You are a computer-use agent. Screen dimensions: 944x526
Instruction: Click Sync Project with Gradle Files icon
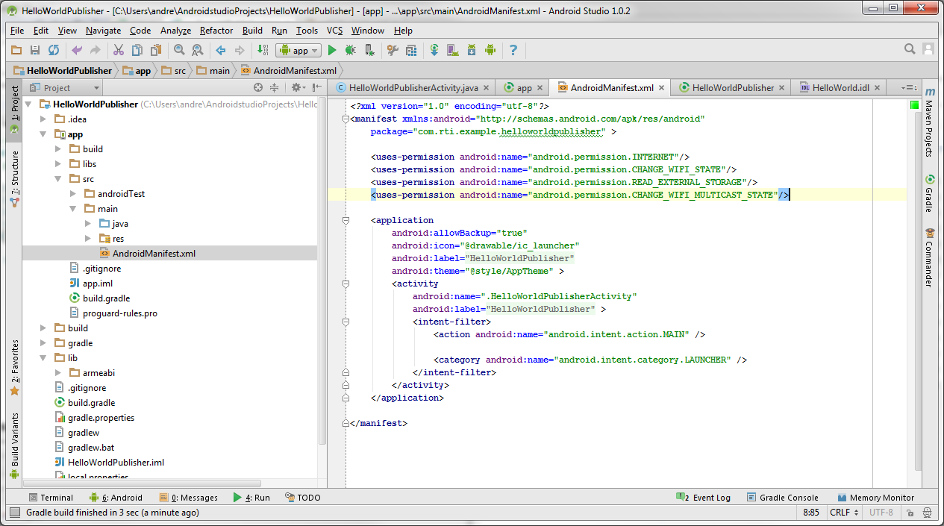point(434,50)
